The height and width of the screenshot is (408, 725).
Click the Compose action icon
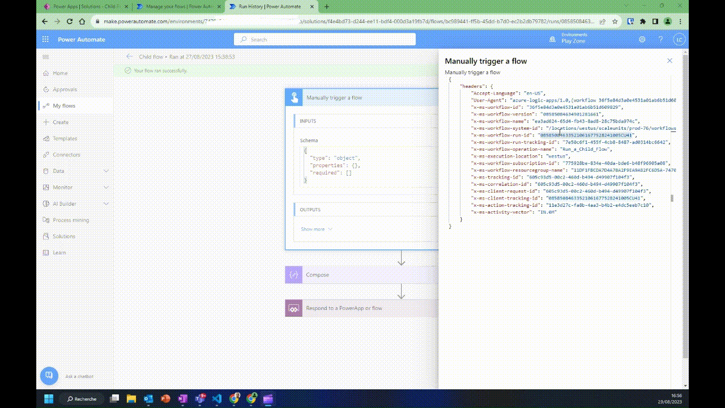point(294,275)
